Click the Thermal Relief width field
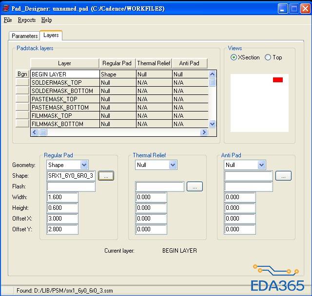The height and width of the screenshot is (296, 312). coord(151,197)
